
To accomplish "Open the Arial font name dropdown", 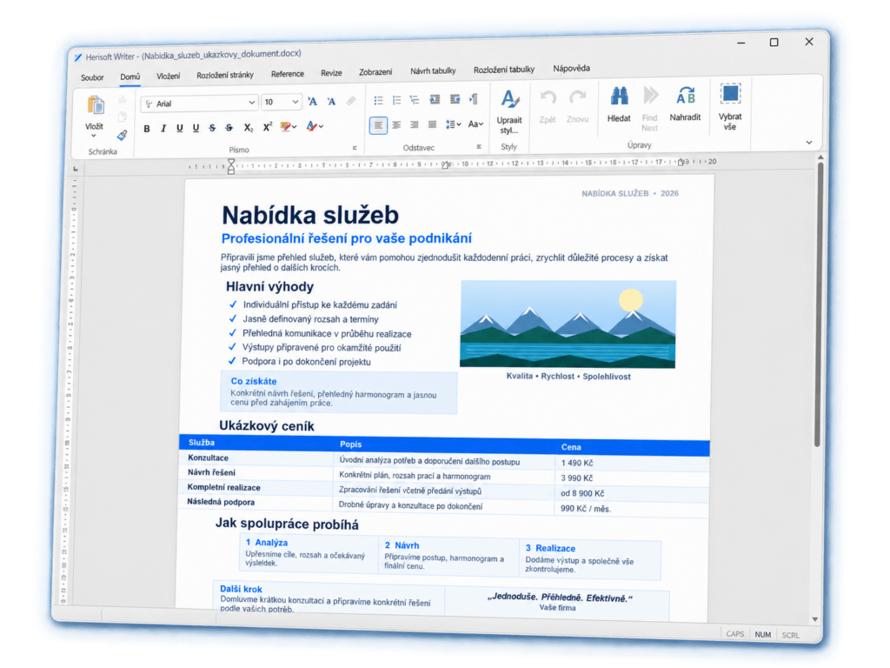I will pyautogui.click(x=252, y=103).
